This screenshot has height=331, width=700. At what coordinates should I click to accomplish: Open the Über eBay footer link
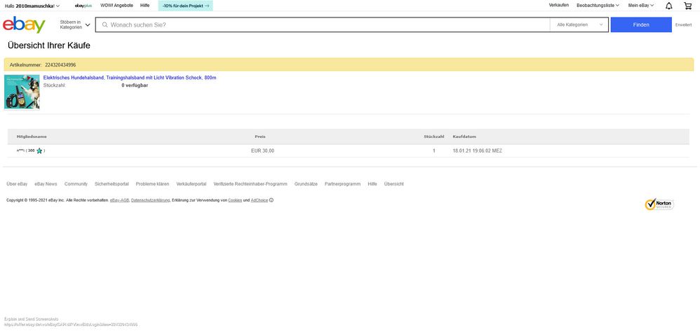(17, 184)
